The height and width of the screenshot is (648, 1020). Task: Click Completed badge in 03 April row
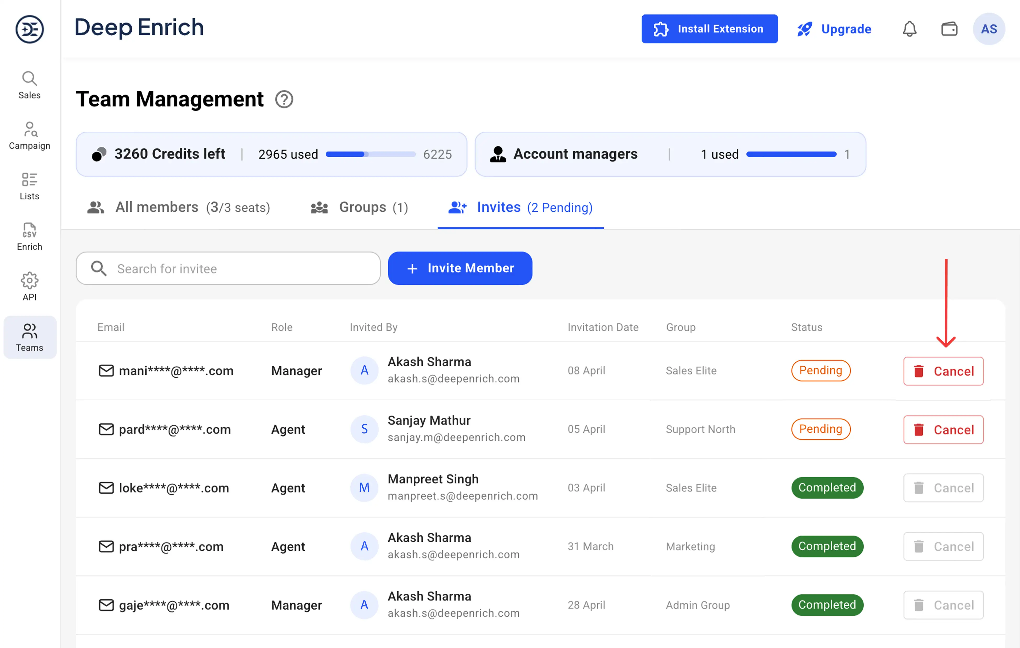point(827,488)
